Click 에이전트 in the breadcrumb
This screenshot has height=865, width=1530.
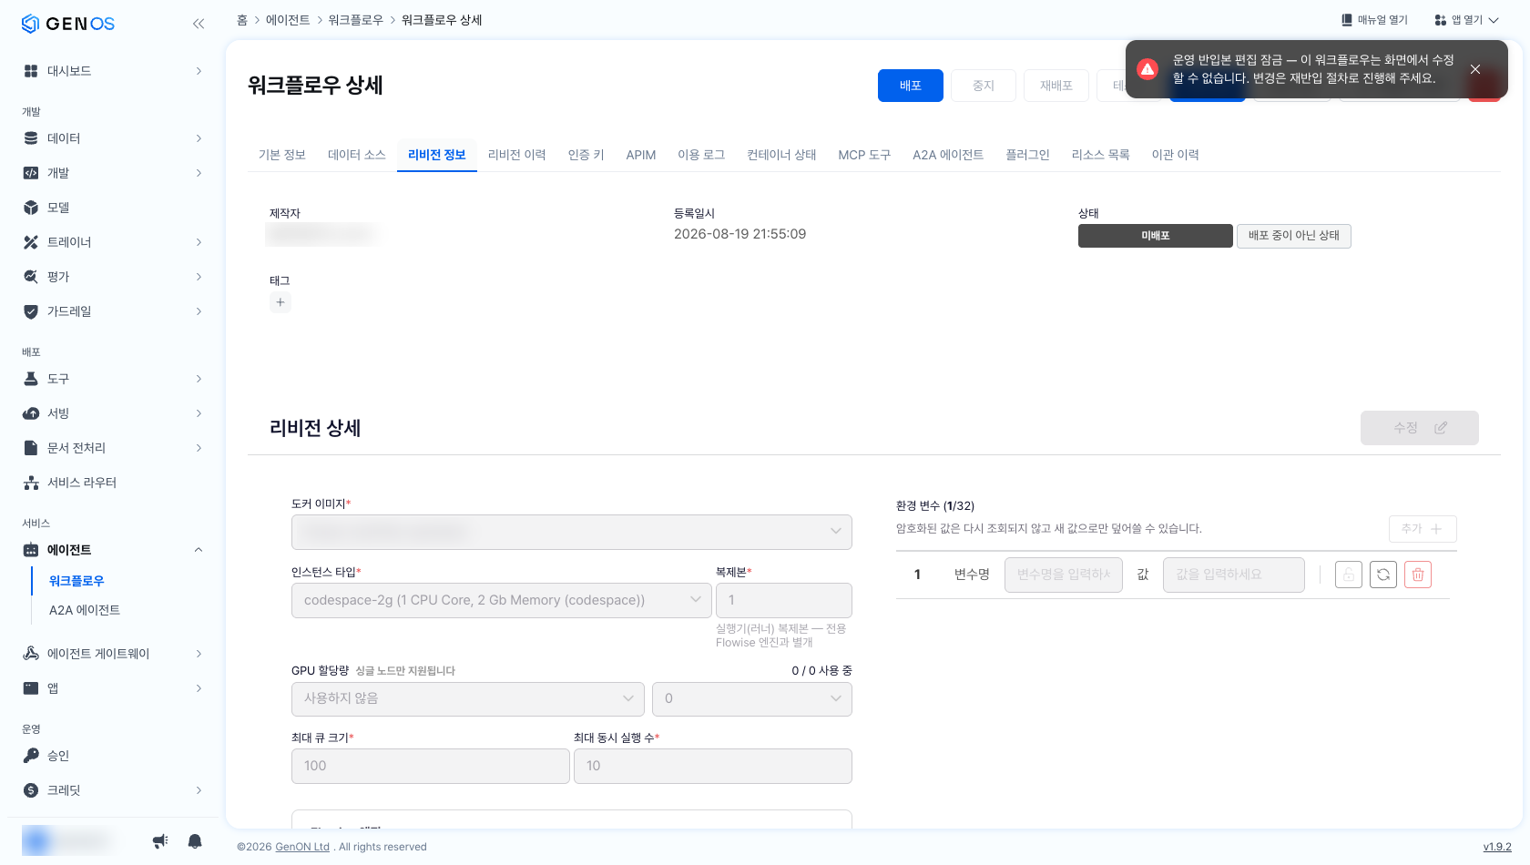point(288,20)
